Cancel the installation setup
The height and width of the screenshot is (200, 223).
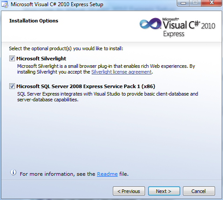coord(199,191)
